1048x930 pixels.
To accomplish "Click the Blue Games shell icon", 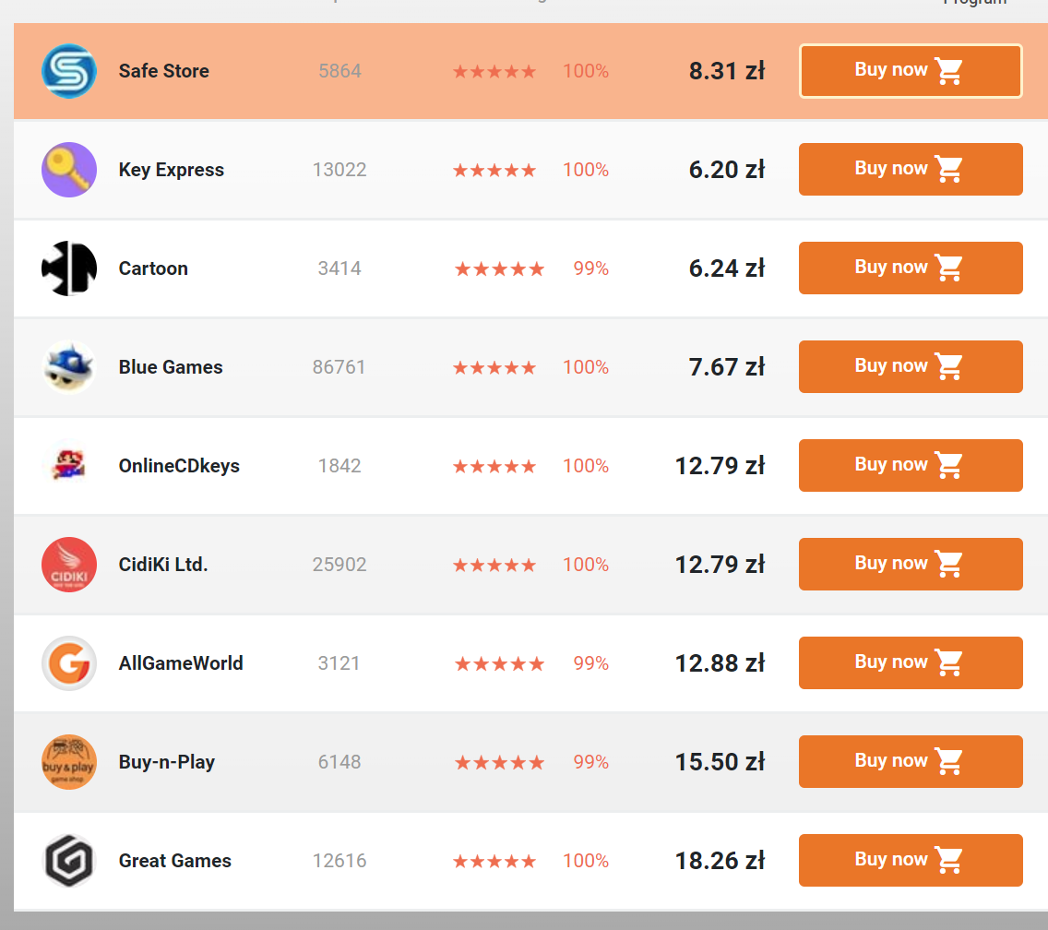I will (69, 367).
